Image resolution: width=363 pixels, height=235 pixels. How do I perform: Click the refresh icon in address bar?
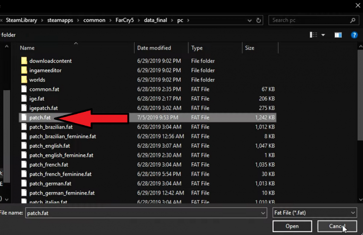[x=259, y=20]
